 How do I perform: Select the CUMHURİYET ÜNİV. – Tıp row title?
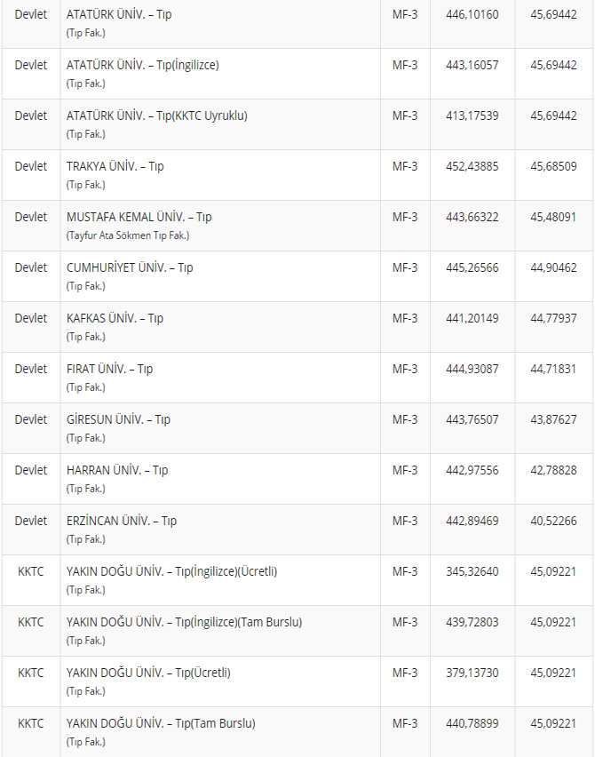coord(130,267)
